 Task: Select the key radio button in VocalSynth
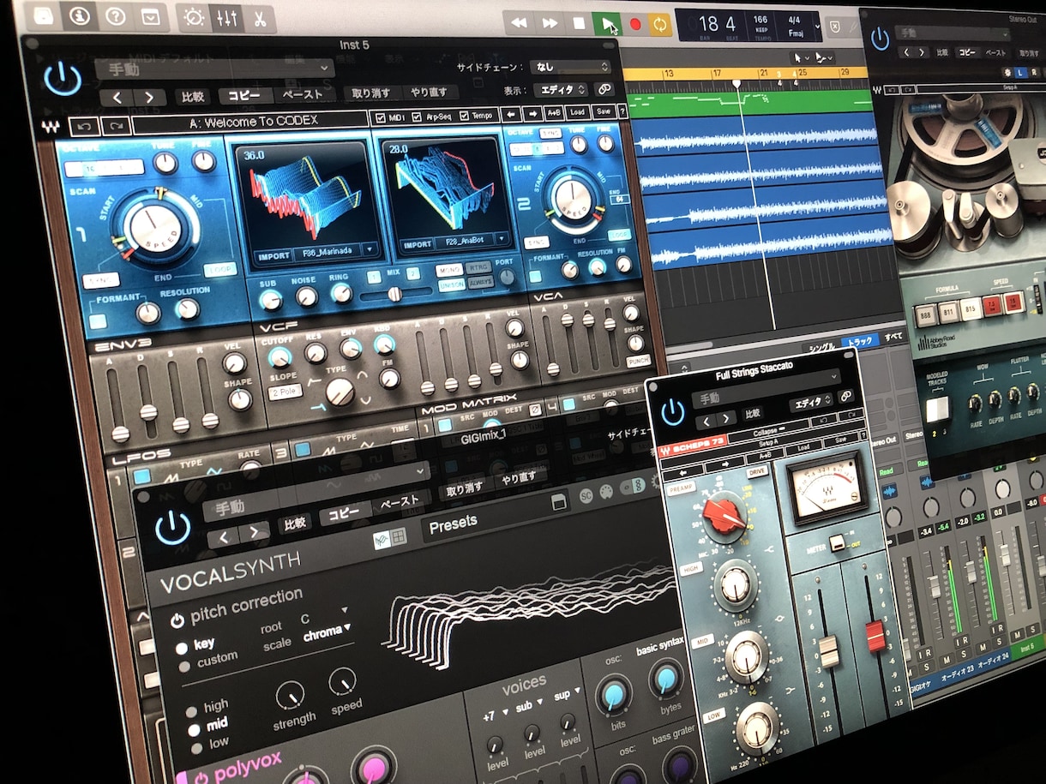point(182,648)
